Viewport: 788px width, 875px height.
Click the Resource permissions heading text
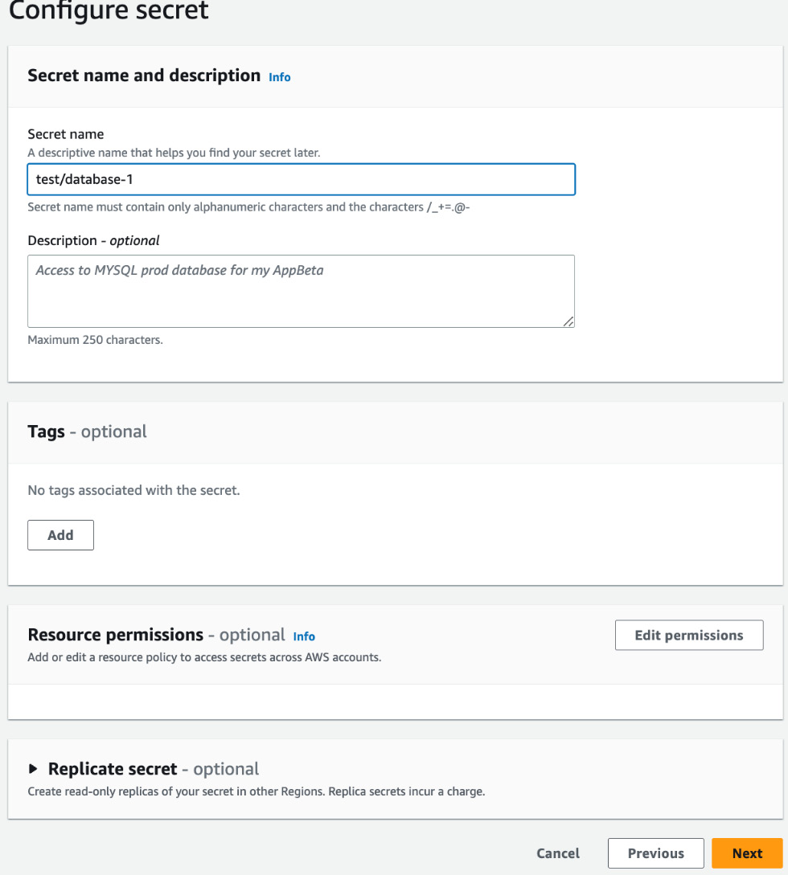coord(116,635)
